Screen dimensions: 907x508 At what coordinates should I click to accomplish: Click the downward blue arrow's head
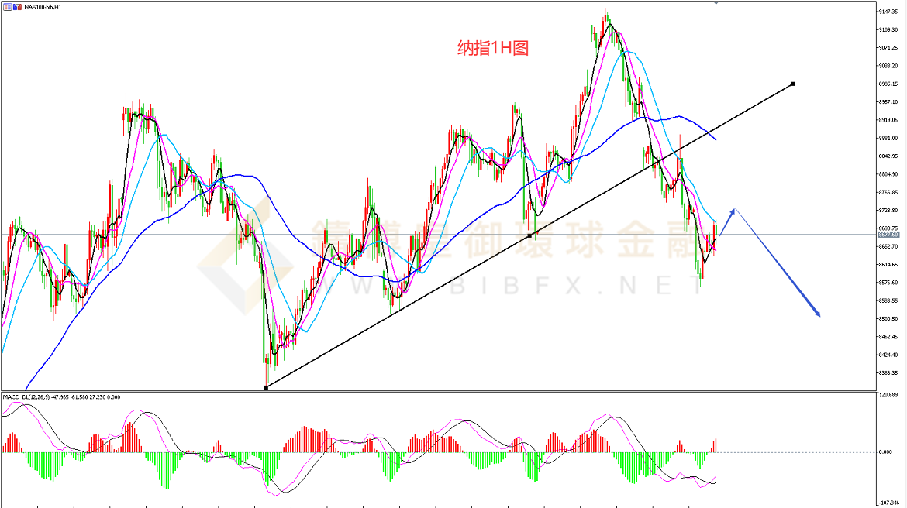pyautogui.click(x=818, y=314)
